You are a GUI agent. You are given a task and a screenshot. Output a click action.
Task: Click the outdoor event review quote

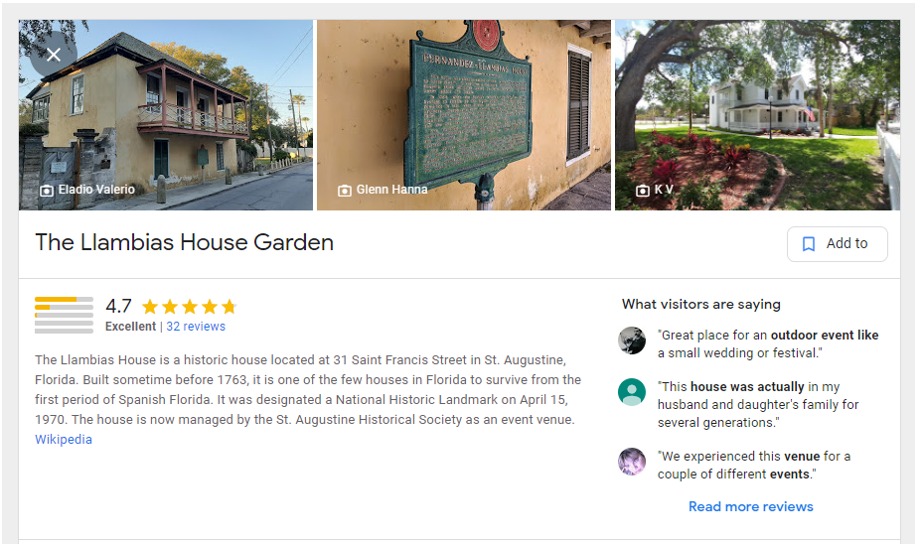pos(768,343)
